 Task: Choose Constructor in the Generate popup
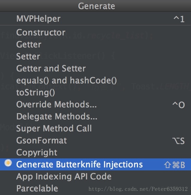(x=95, y=32)
